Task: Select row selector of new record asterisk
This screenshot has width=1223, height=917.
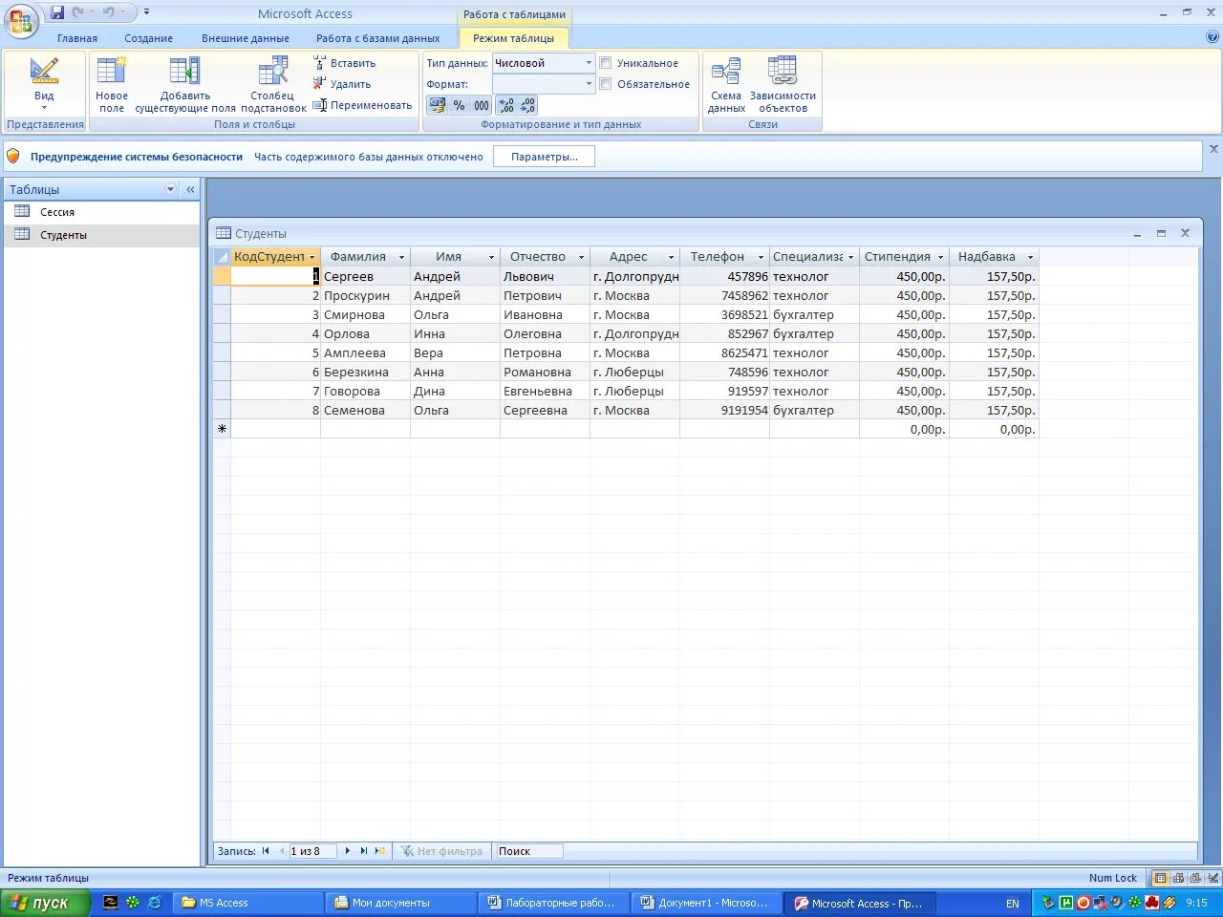Action: (222, 429)
